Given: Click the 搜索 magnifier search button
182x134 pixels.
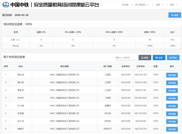Looking at the screenshot, I should point(145,58).
